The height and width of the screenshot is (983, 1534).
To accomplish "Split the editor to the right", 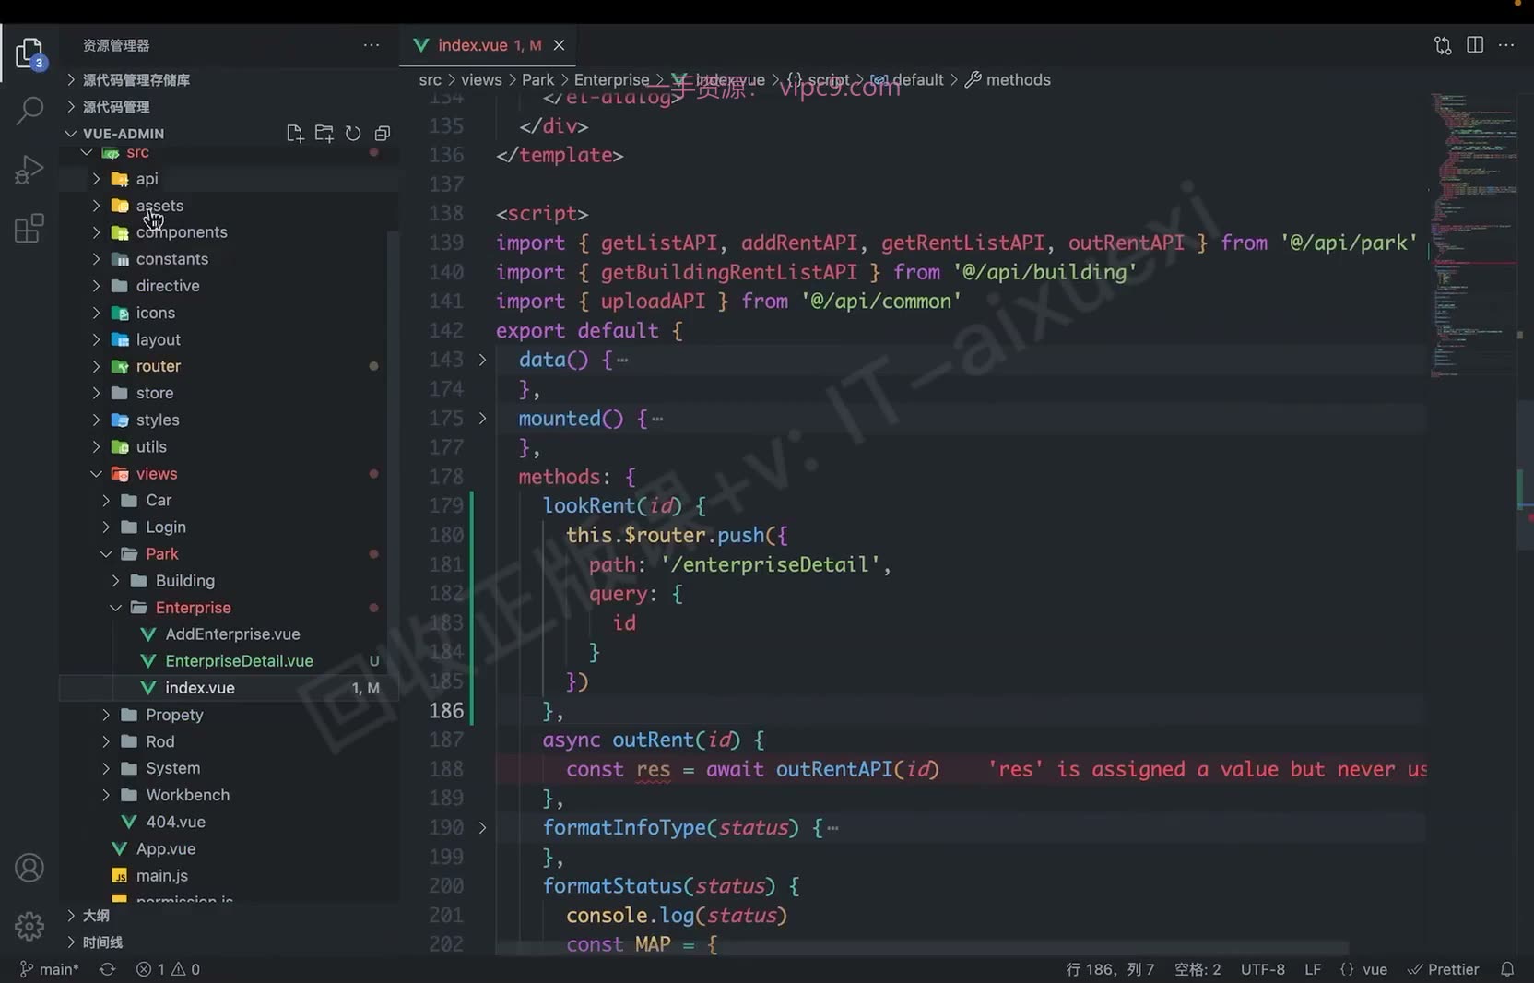I will tap(1475, 45).
